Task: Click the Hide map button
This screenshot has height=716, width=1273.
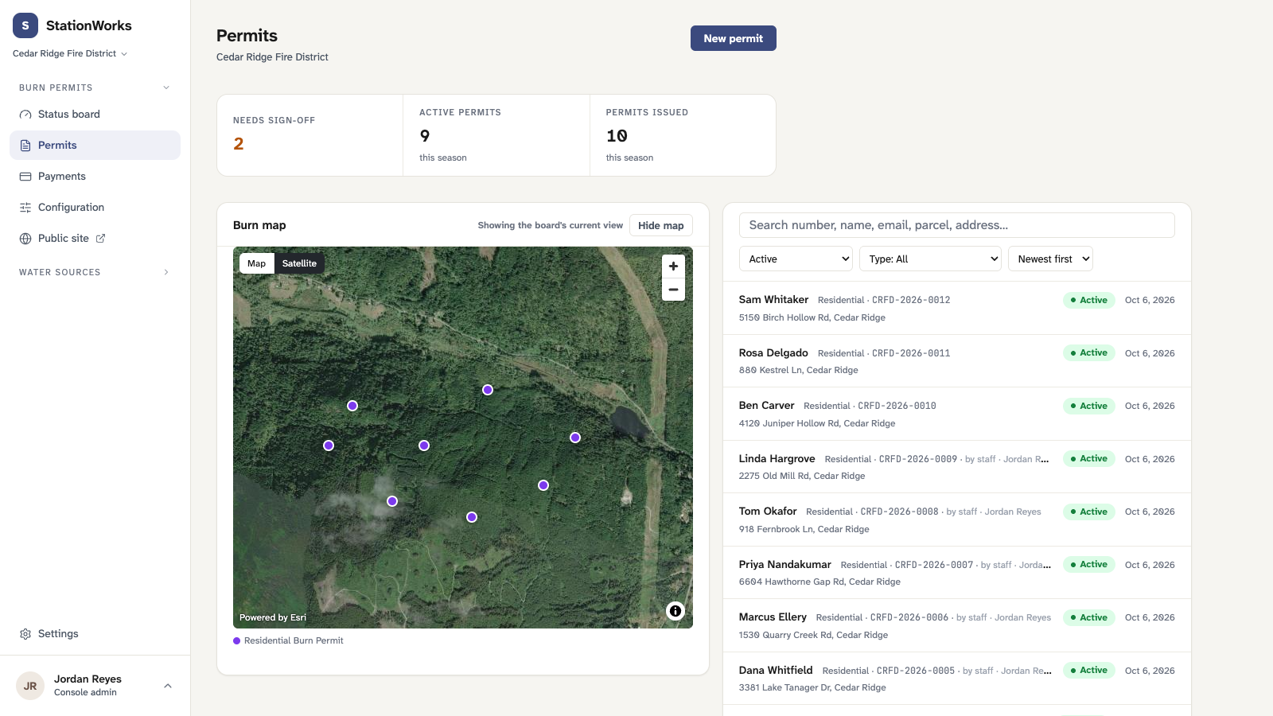Action: click(660, 225)
